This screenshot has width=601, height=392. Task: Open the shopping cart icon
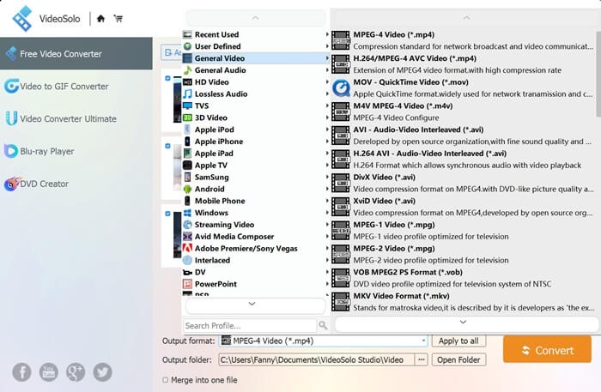coord(118,18)
